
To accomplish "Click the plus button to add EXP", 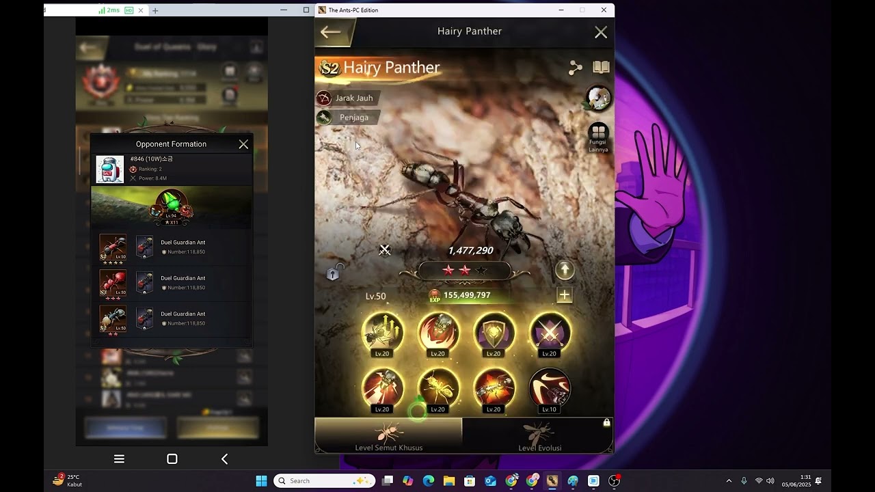I will pos(564,295).
